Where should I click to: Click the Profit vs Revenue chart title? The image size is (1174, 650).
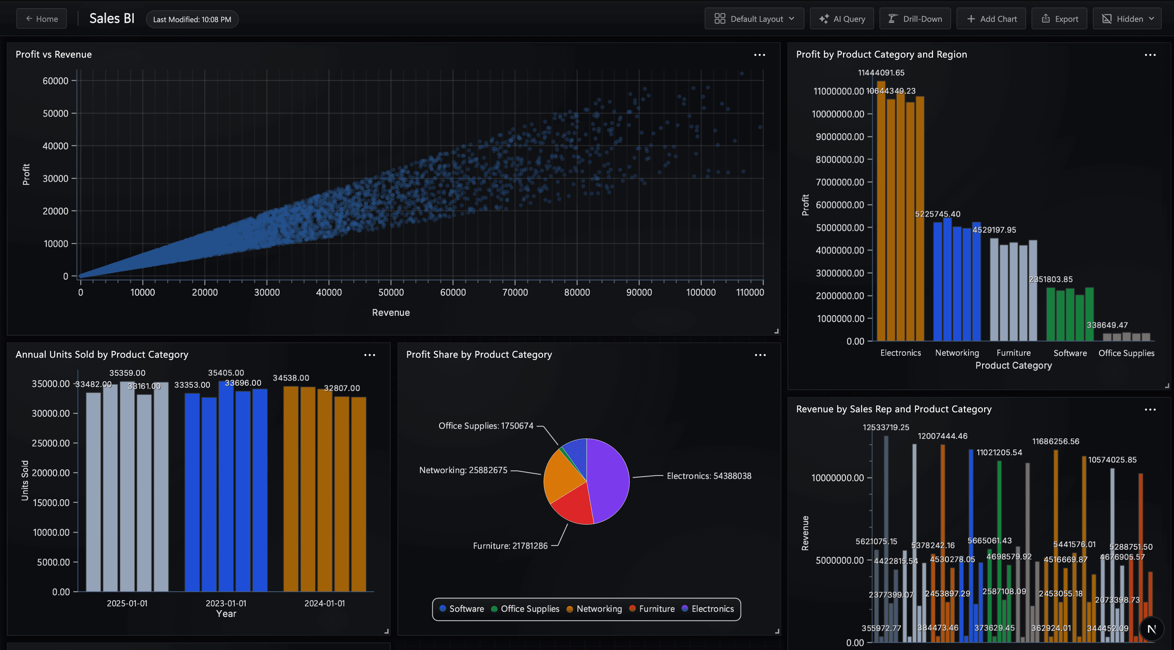click(x=53, y=54)
